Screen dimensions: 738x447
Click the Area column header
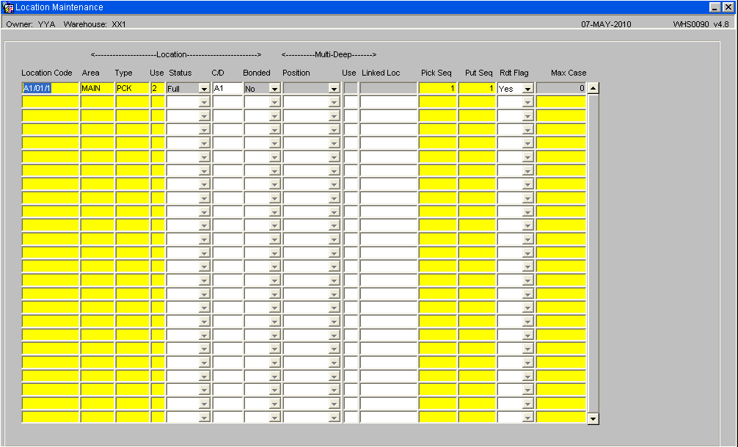[90, 73]
